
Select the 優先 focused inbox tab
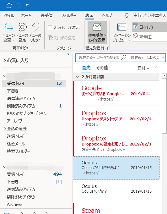tap(86, 68)
